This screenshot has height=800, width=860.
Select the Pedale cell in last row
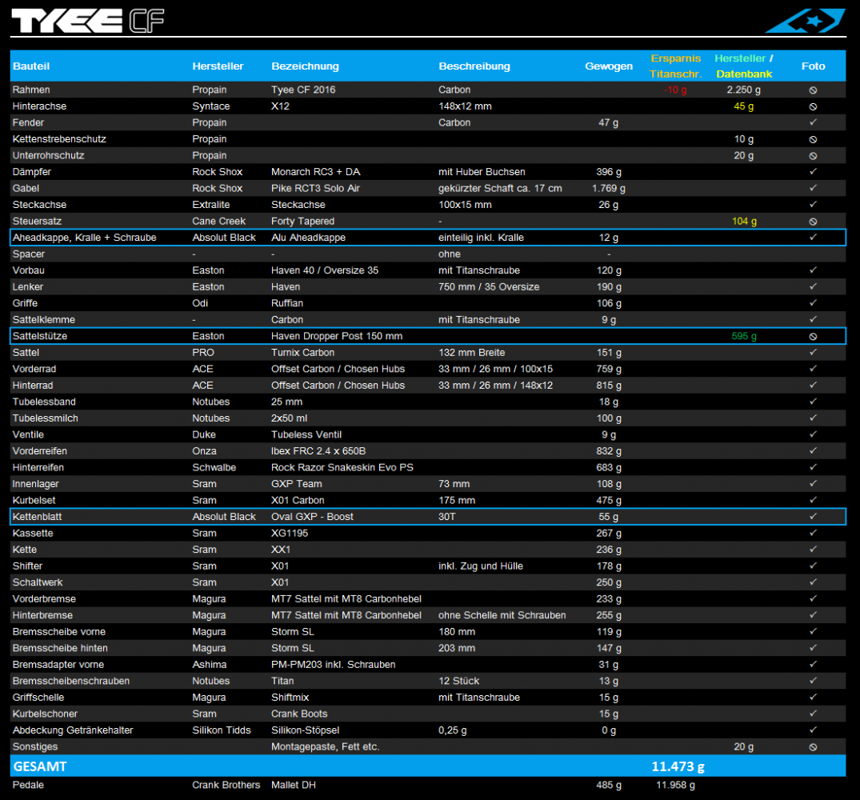(x=28, y=786)
